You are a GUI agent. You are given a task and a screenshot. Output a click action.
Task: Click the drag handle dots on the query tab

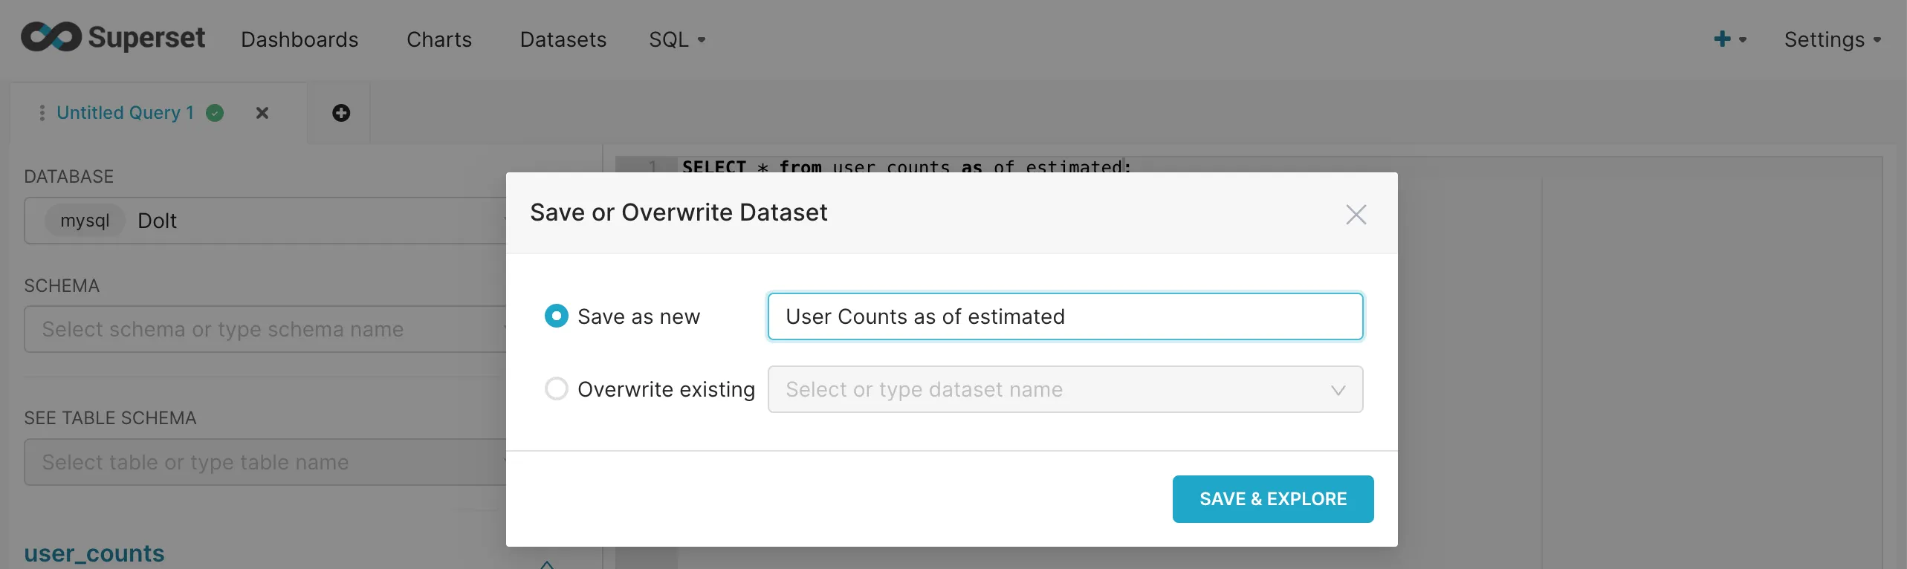click(42, 113)
